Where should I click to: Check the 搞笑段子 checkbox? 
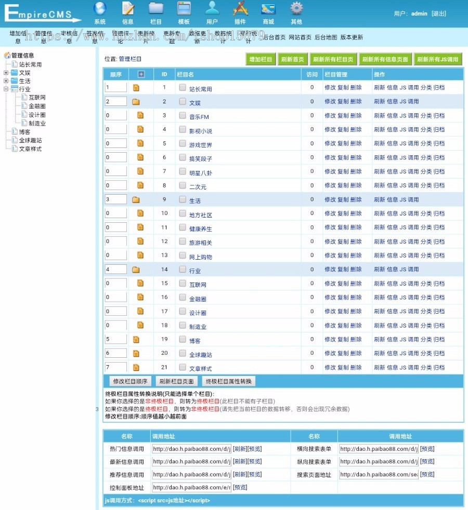183,157
